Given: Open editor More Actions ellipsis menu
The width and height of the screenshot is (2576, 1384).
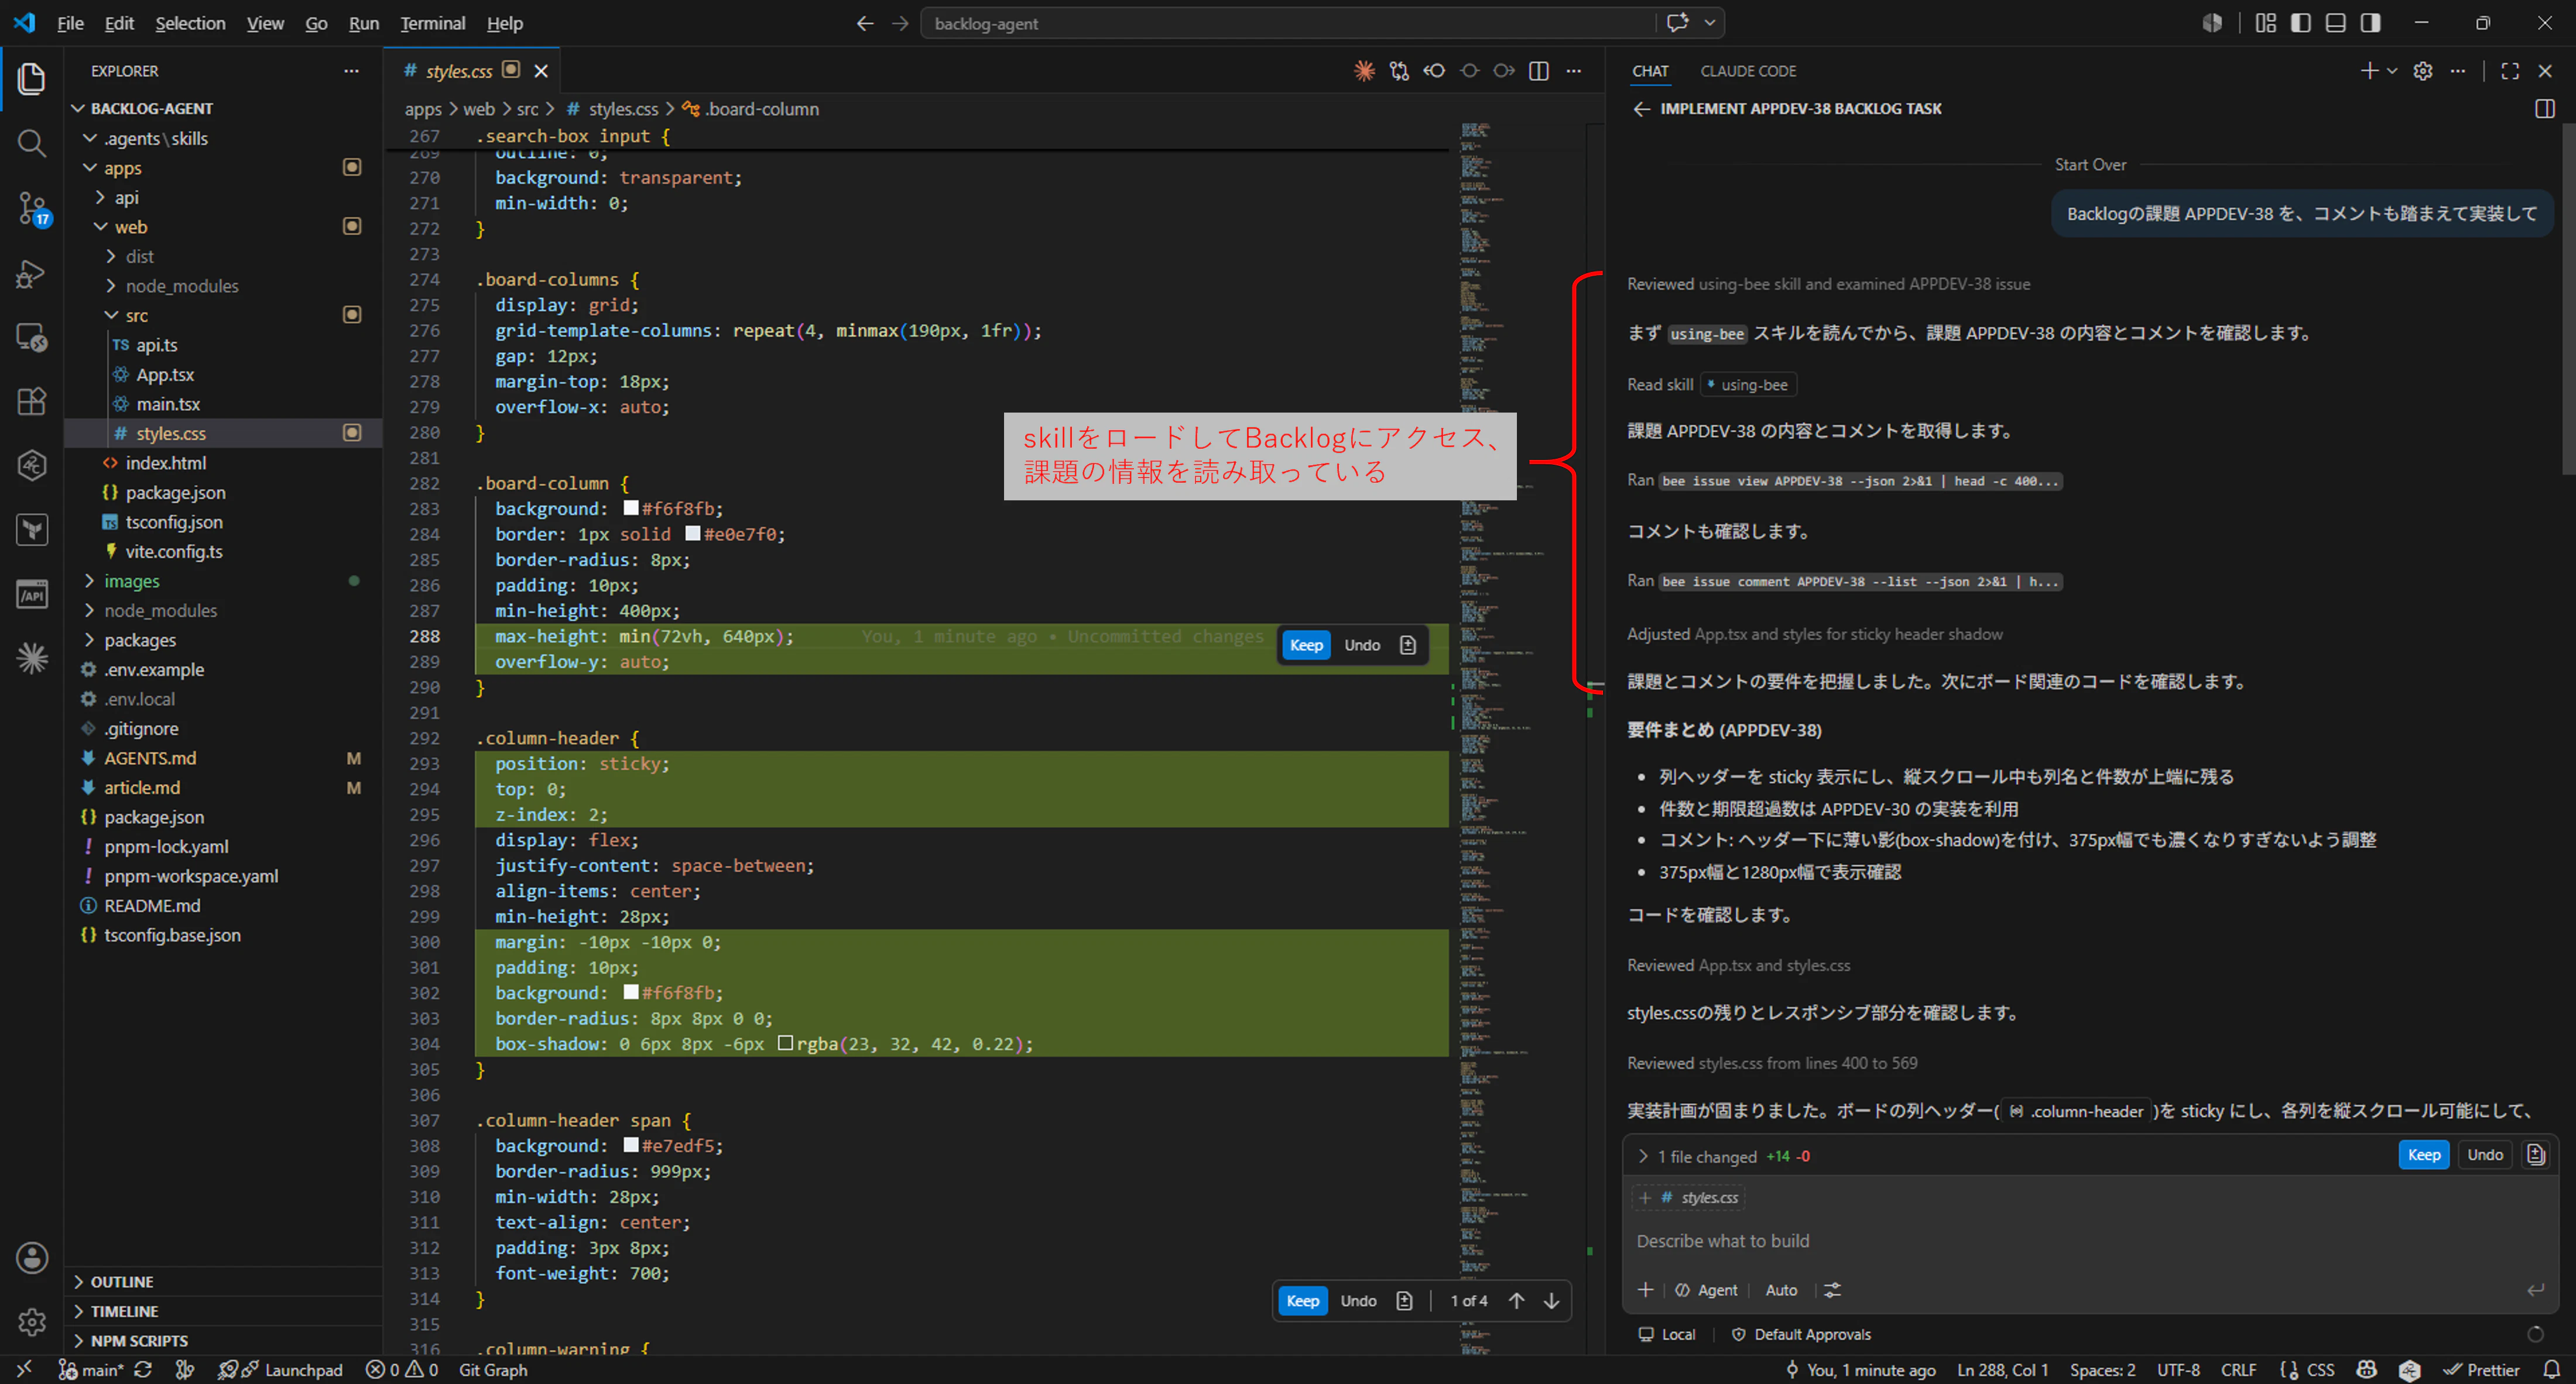Looking at the screenshot, I should [x=1574, y=71].
